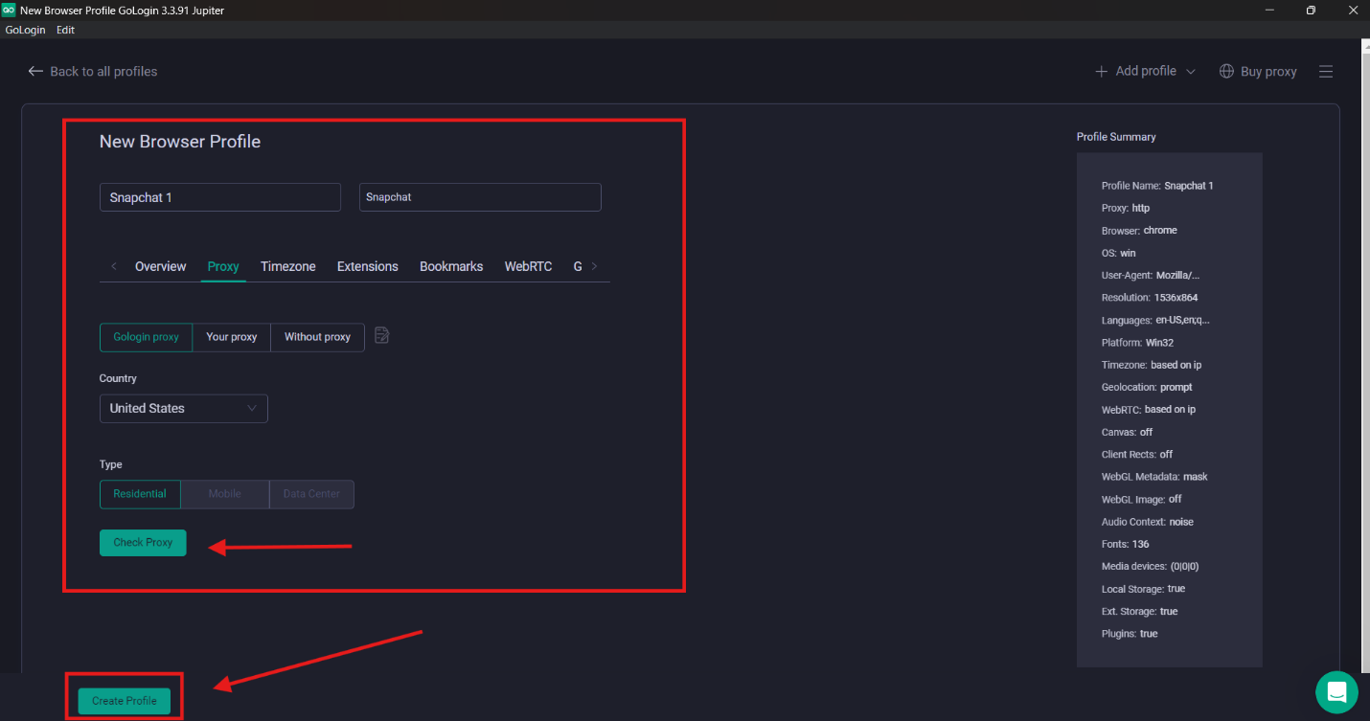Click the paste proxy clipboard icon
Viewport: 1370px width, 721px height.
[x=382, y=336]
